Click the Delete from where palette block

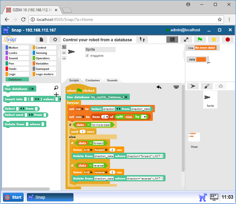click(x=25, y=124)
